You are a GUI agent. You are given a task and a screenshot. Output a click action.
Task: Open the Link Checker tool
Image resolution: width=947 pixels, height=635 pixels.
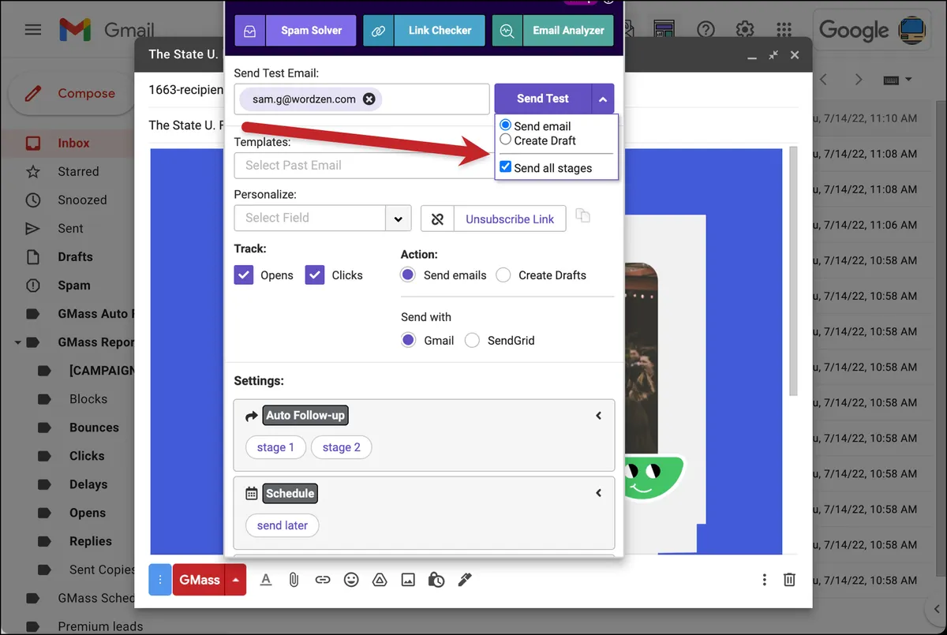(x=425, y=31)
